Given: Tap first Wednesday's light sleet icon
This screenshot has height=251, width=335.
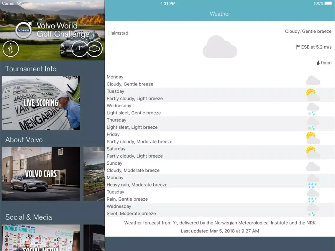Looking at the screenshot, I should pos(313,109).
